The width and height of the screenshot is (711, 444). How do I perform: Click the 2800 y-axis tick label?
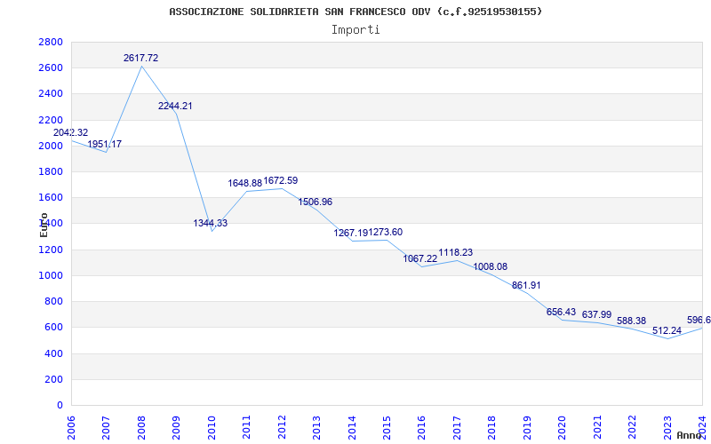click(x=51, y=42)
